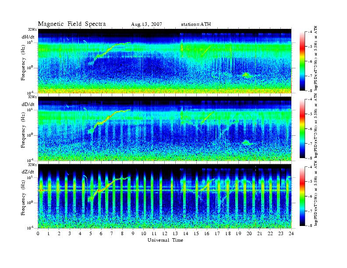This screenshot has width=347, height=268.
Task: Click hour tick label "3" on time axis
Action: [x=70, y=234]
